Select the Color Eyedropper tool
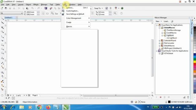This screenshot has width=196, height=110. [2, 81]
